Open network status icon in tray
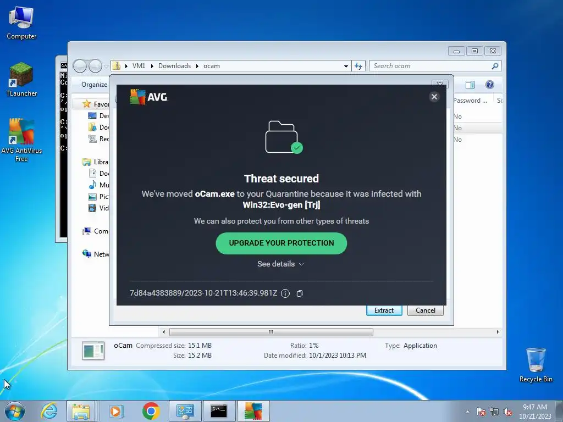Screen dimensions: 563x422 click(494, 412)
